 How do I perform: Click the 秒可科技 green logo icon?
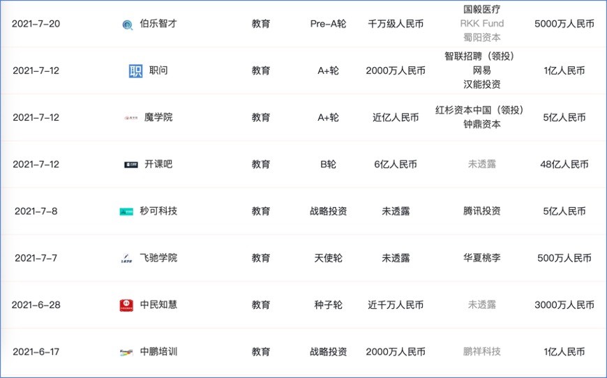click(x=126, y=211)
